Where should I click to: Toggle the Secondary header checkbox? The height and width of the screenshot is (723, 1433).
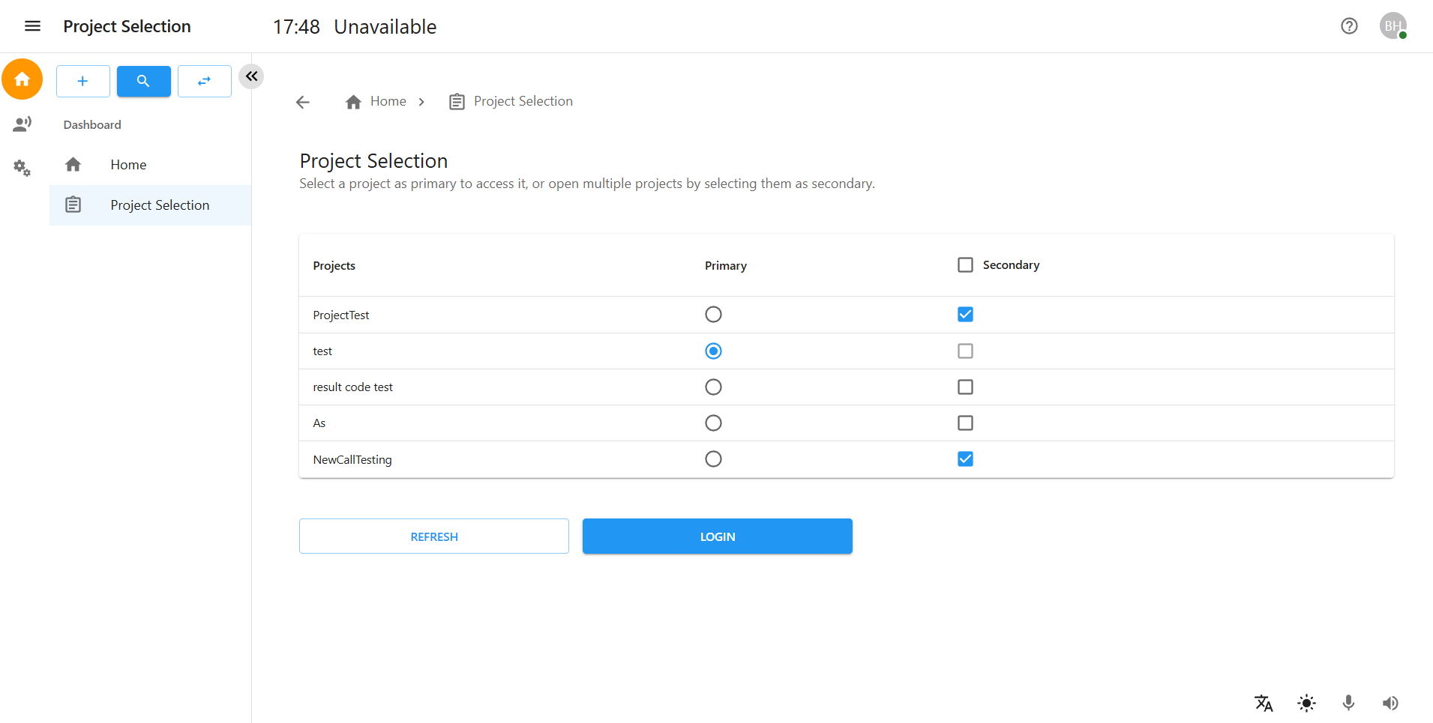pyautogui.click(x=964, y=264)
